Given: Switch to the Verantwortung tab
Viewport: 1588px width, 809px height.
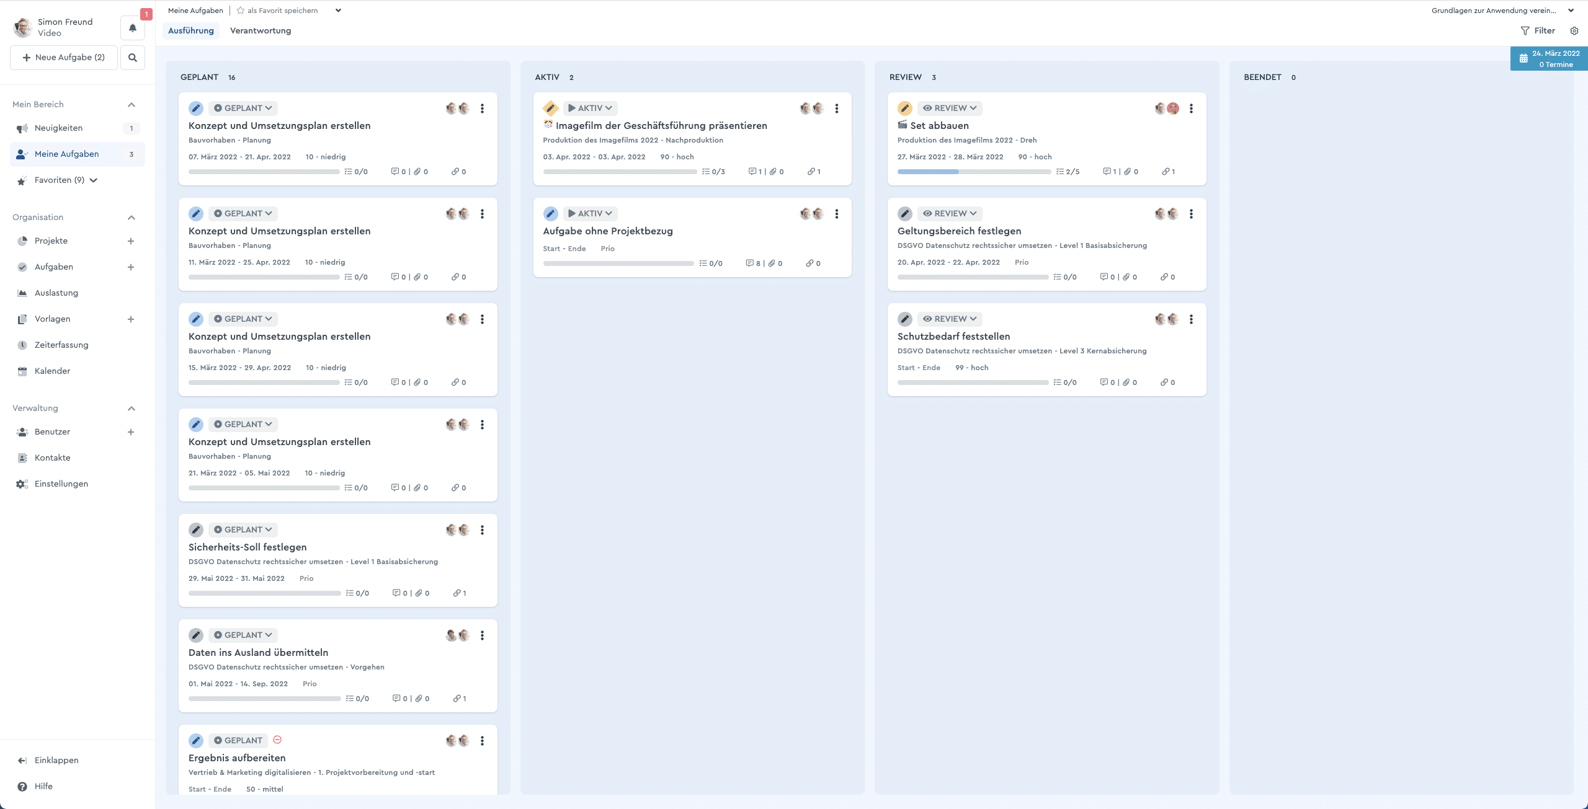Looking at the screenshot, I should click(261, 30).
